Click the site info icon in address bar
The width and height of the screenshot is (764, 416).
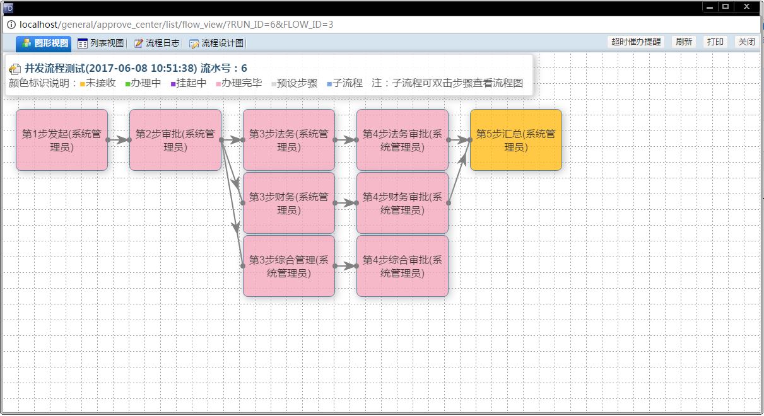[11, 25]
